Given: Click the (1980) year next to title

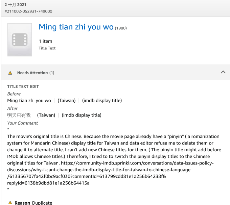Looking at the screenshot, I should (121, 28).
